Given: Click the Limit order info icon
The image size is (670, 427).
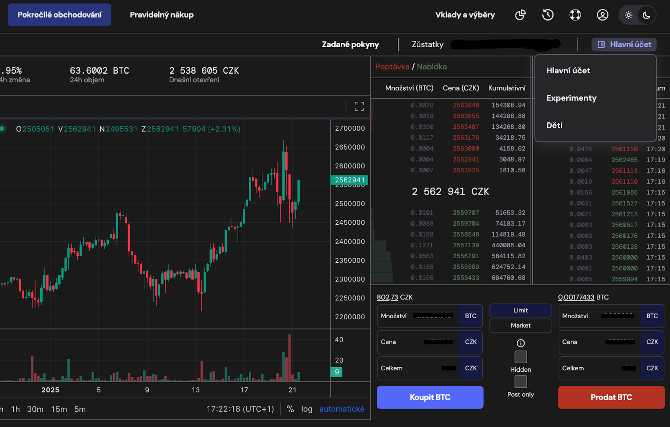Looking at the screenshot, I should (x=521, y=343).
